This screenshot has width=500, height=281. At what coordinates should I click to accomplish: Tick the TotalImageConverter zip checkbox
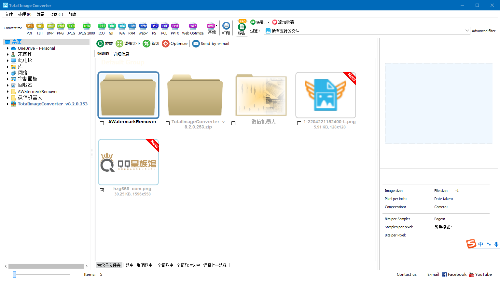(168, 123)
